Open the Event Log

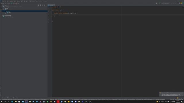coord(179,98)
